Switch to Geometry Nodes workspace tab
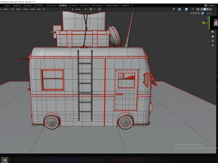 pyautogui.click(x=112, y=5)
